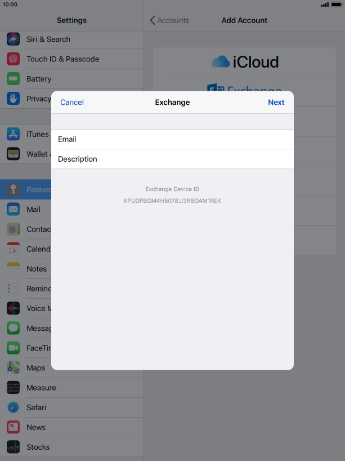Open the Voice Memos settings icon

13,308
